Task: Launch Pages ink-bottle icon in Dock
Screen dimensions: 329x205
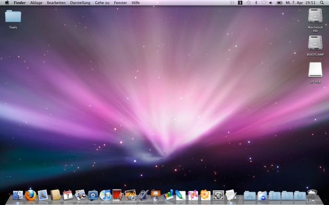Action: 143,195
